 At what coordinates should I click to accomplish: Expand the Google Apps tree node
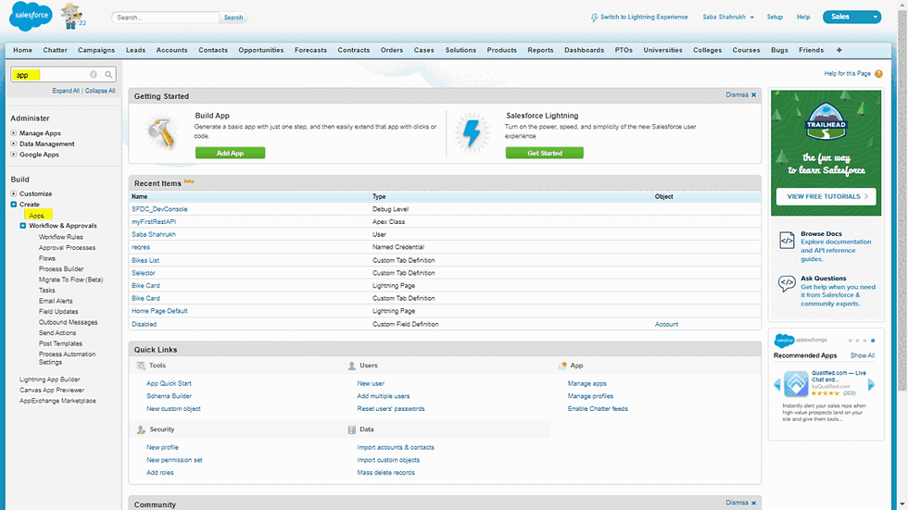[x=13, y=155]
